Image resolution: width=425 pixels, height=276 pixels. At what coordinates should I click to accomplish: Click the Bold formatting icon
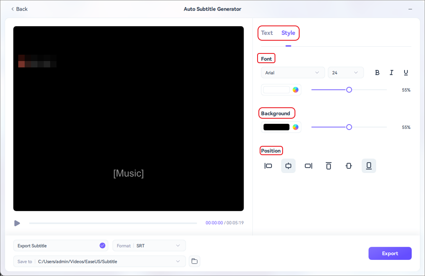377,73
